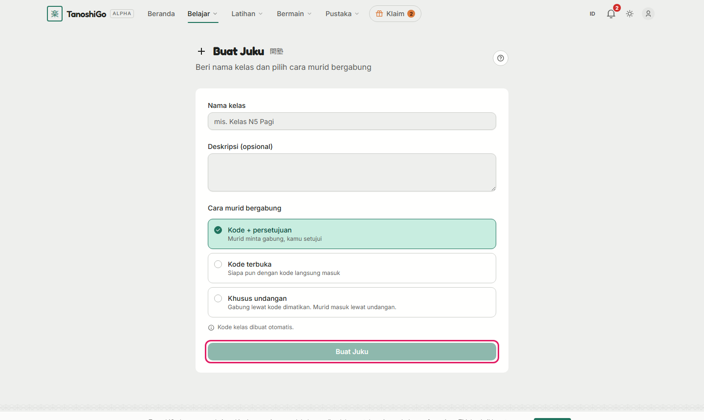Click the ALPHA badge label

click(122, 14)
